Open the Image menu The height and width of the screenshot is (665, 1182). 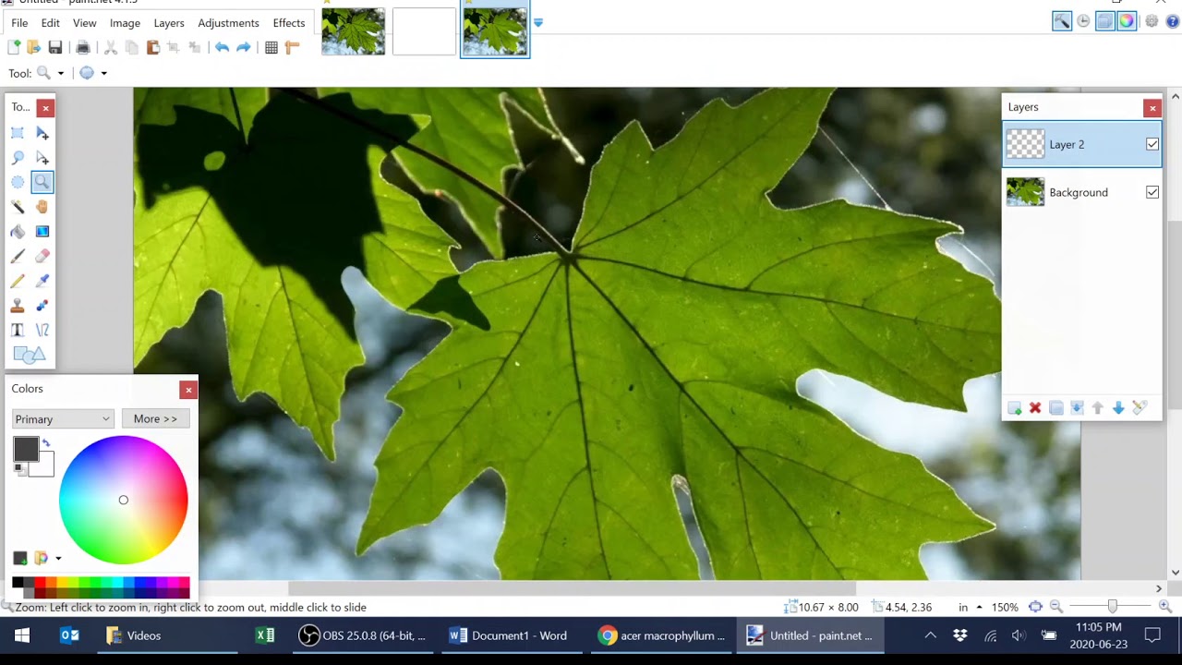tap(125, 23)
